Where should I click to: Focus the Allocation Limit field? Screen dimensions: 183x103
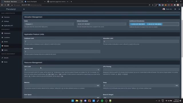click(141, 41)
